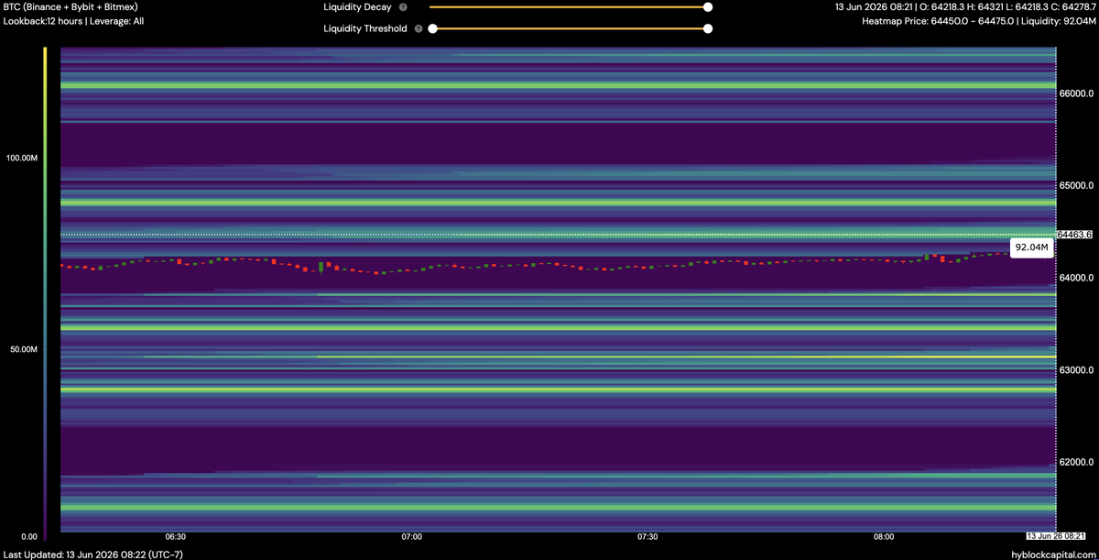Viewport: 1099px width, 560px height.
Task: Click the Liquidity Threshold help icon
Action: (x=419, y=28)
